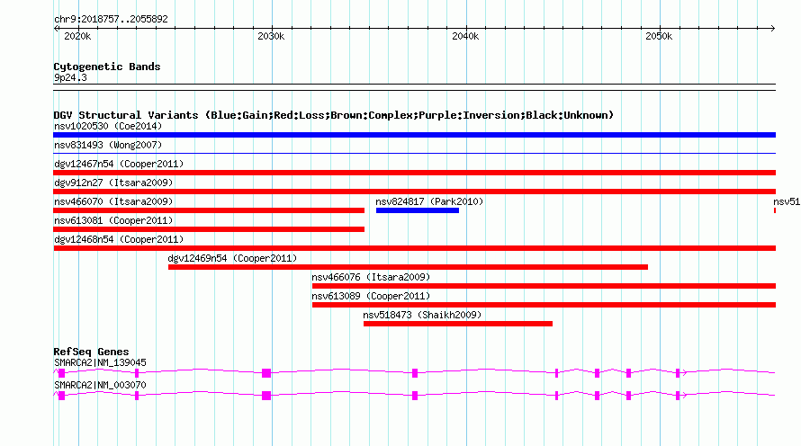Screen dimensions: 801x446
Task: Click the NM_003070 exon between 2030k and 2040k
Action: point(415,396)
